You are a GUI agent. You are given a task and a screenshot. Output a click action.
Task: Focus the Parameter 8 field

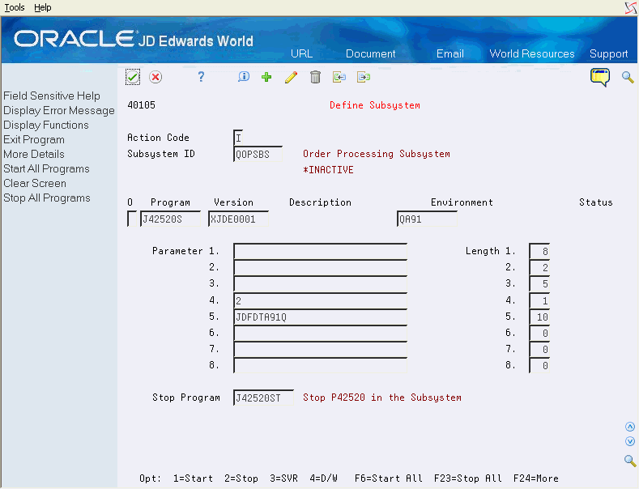tap(321, 365)
